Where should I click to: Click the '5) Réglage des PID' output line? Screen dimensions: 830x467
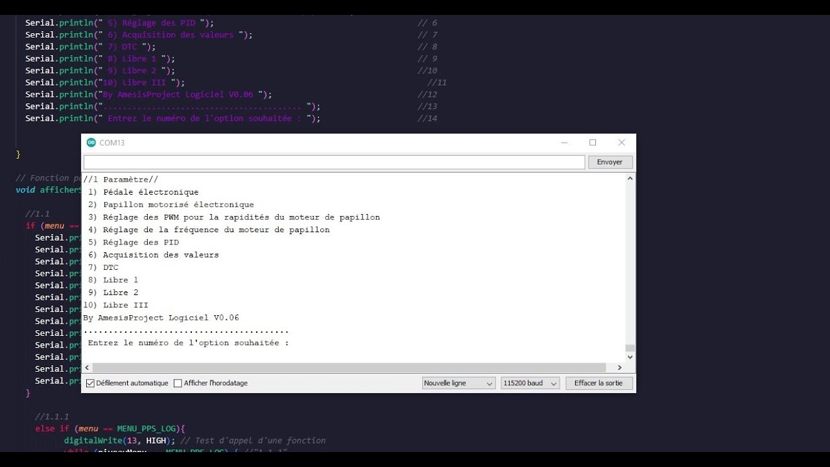pyautogui.click(x=134, y=242)
